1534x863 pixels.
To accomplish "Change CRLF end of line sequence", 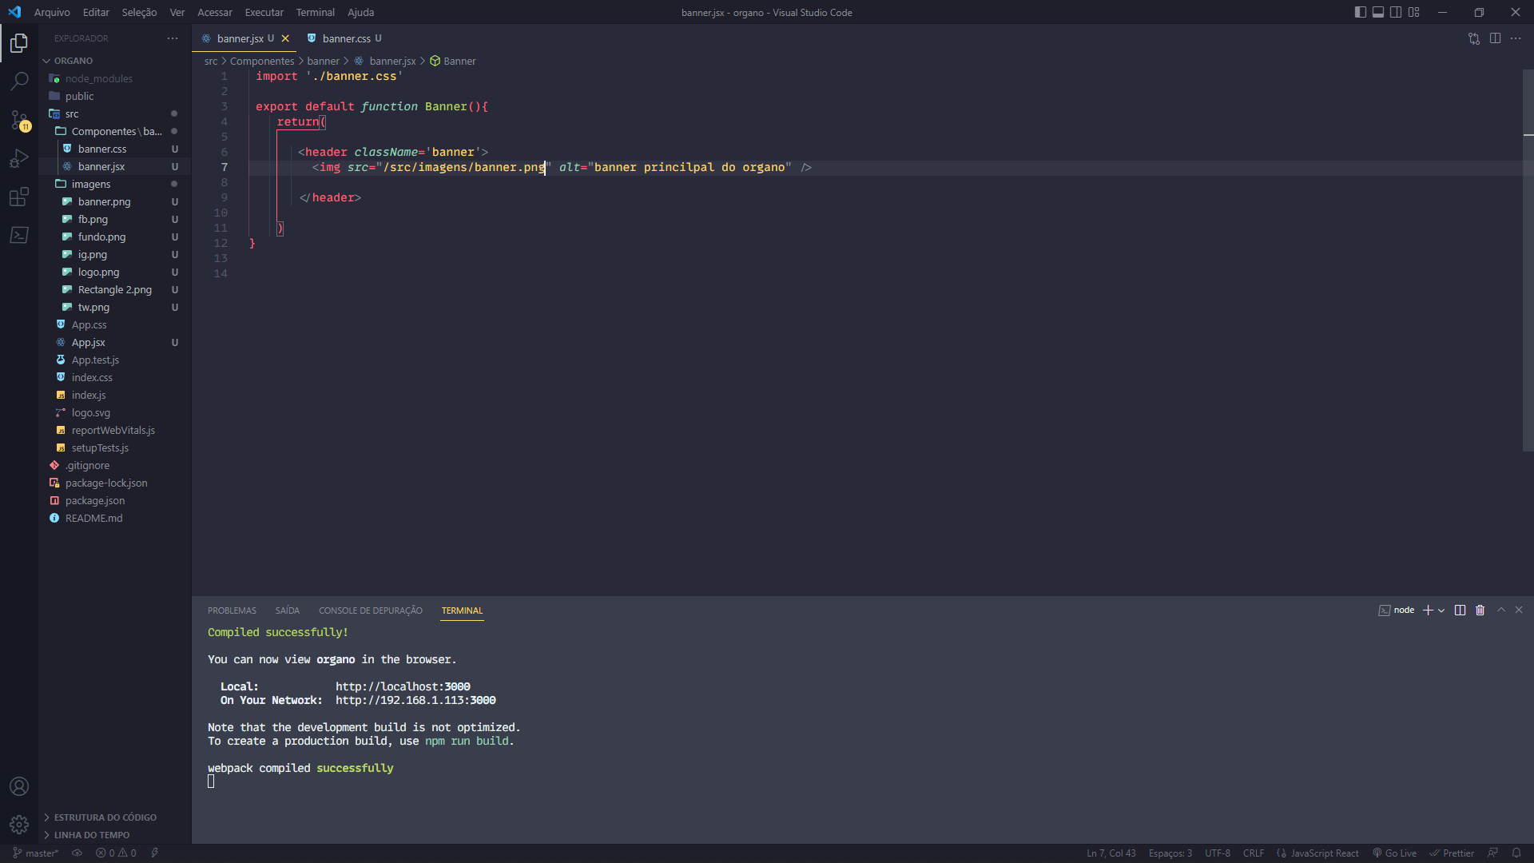I will tap(1254, 853).
